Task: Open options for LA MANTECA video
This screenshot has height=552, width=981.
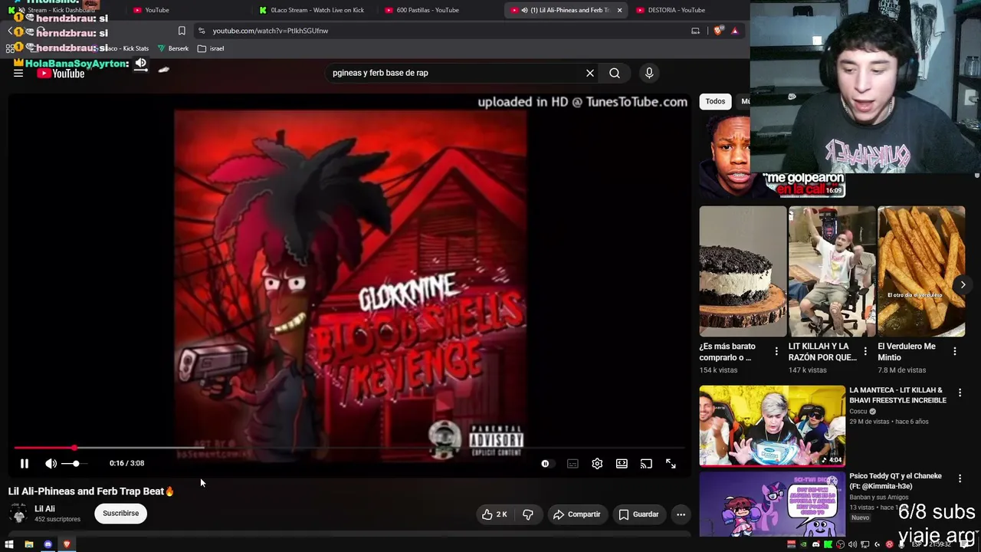Action: coord(960,393)
